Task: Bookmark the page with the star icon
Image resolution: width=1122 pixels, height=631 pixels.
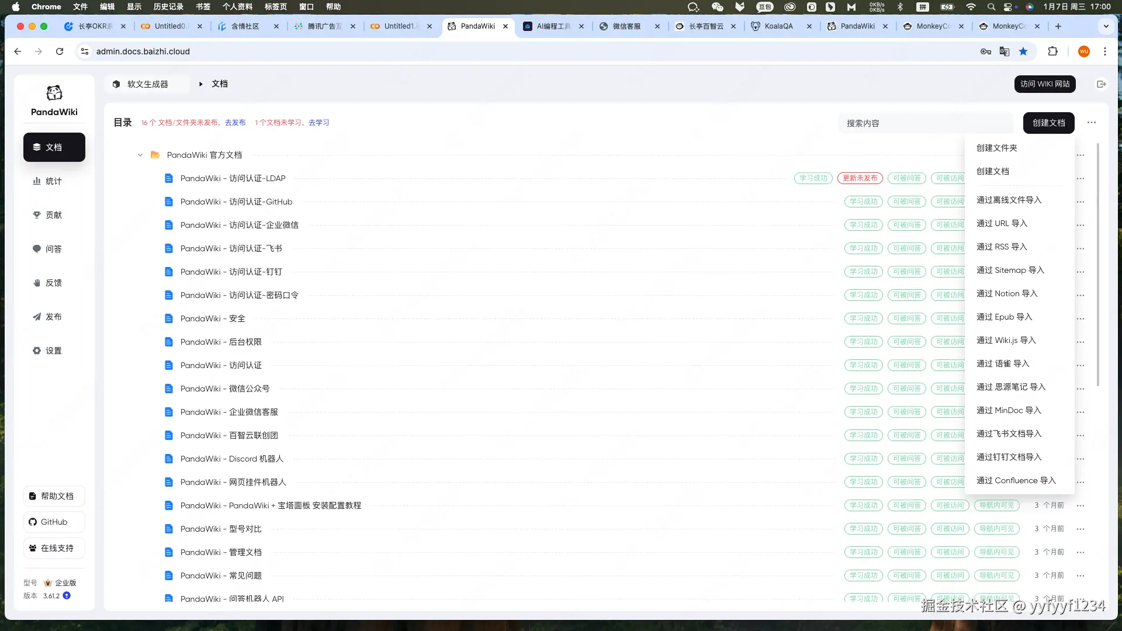Action: click(x=1023, y=51)
